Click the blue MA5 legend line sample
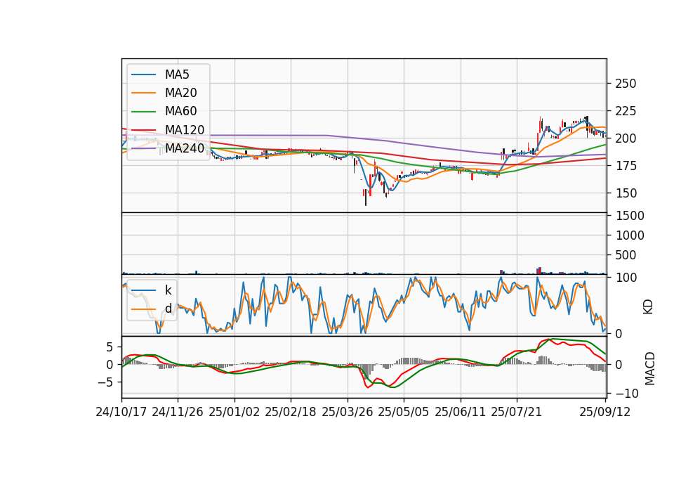674x485 pixels. (143, 75)
